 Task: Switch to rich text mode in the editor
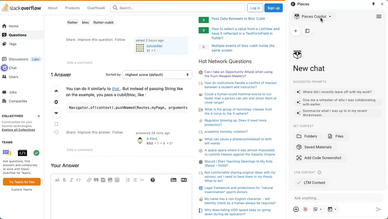point(173,180)
